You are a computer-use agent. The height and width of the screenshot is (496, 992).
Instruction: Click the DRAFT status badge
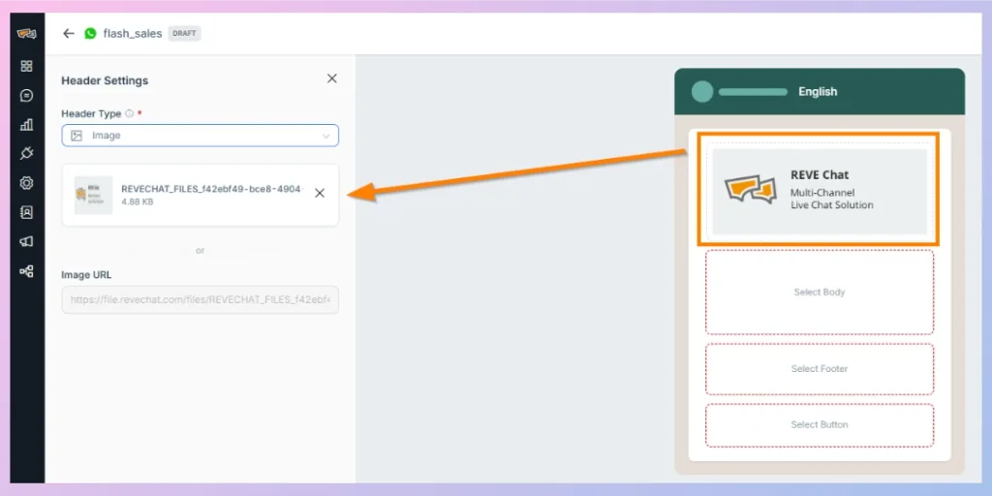click(184, 34)
